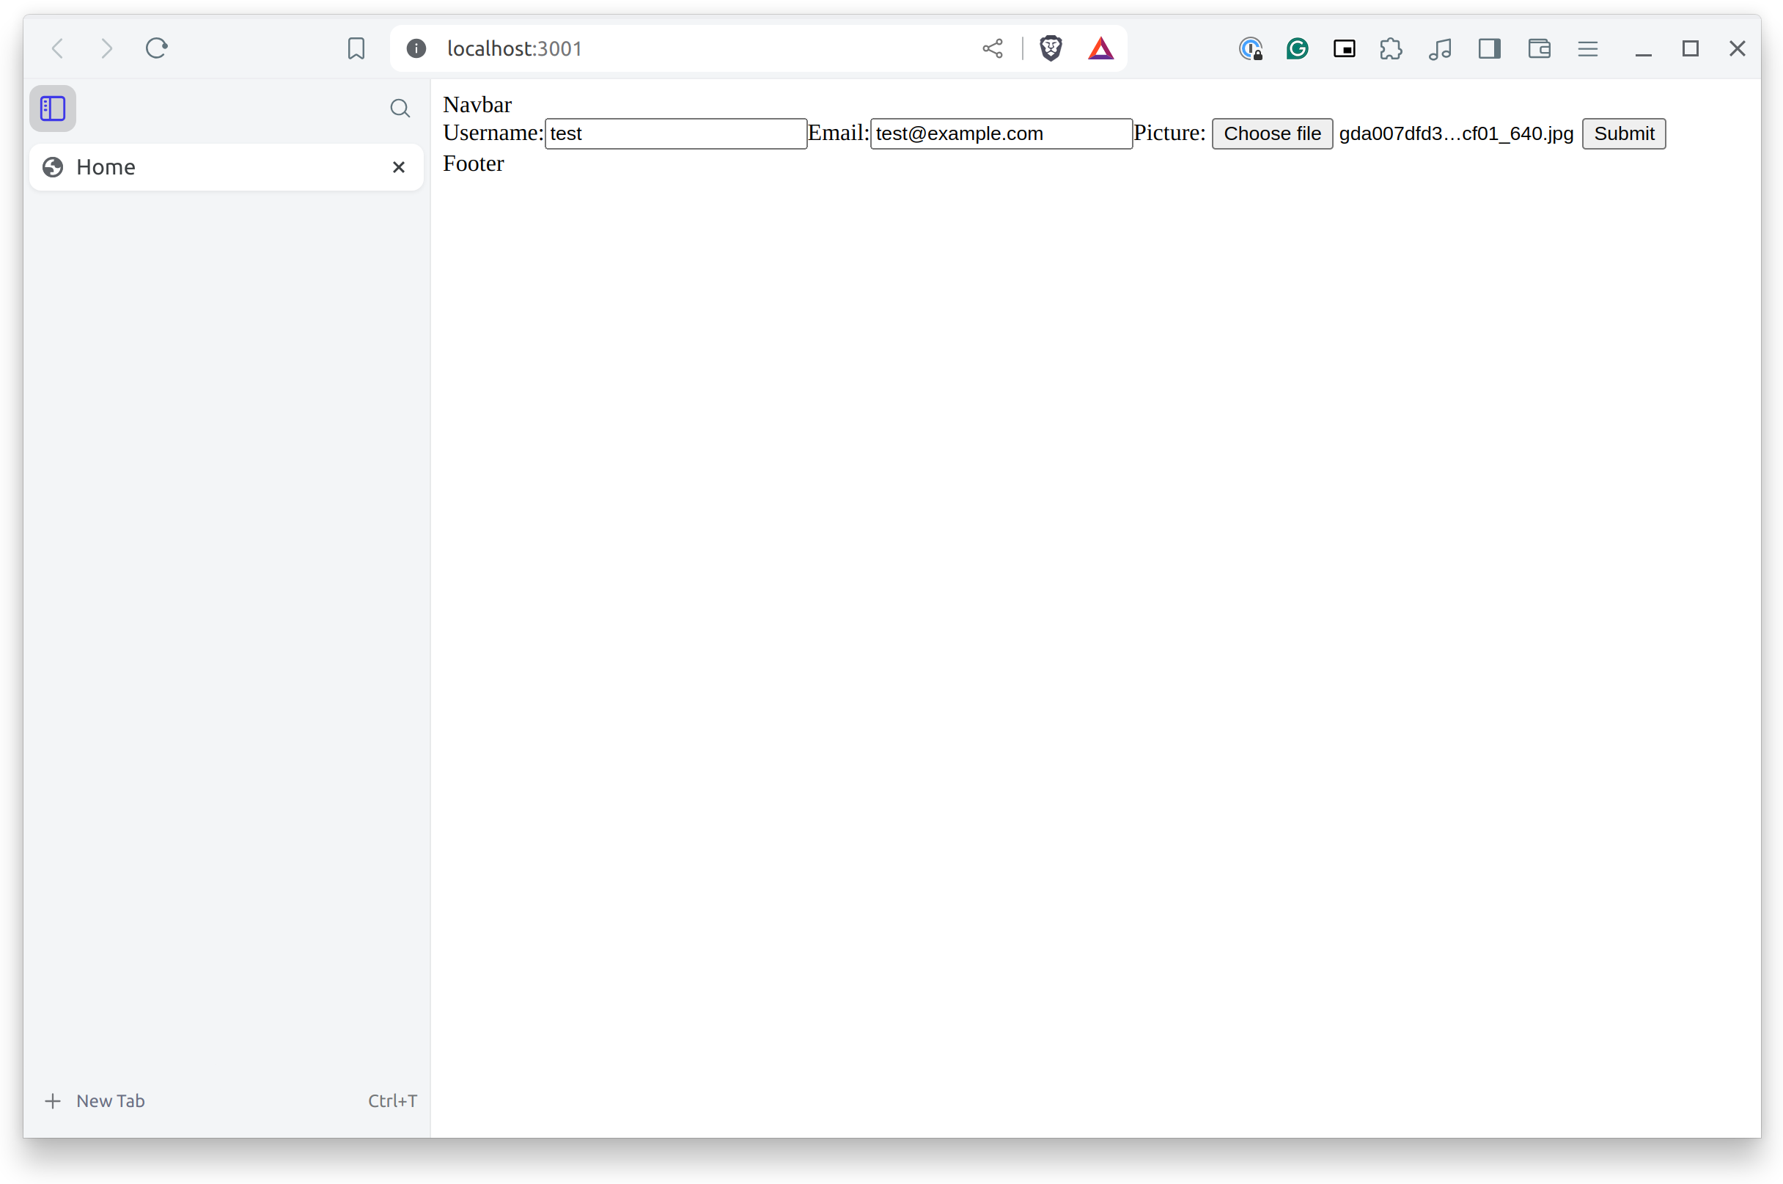Open the share page icon in address bar

[993, 48]
